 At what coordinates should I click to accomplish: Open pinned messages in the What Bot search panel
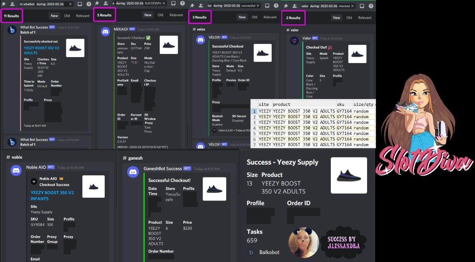[3, 4]
